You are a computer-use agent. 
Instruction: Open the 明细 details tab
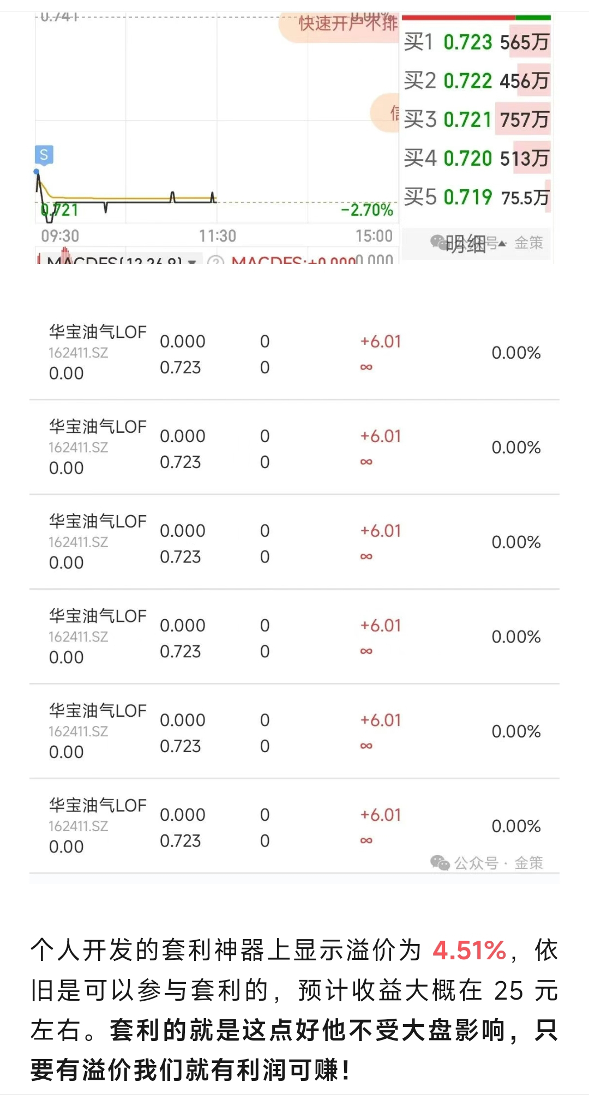coord(465,244)
